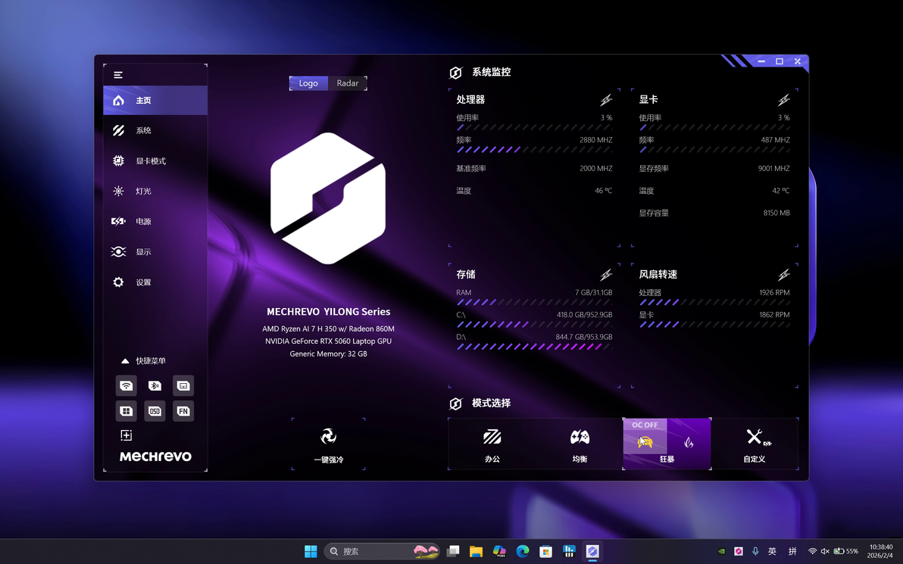Click the processor frequency bar
The height and width of the screenshot is (564, 903).
tap(534, 150)
